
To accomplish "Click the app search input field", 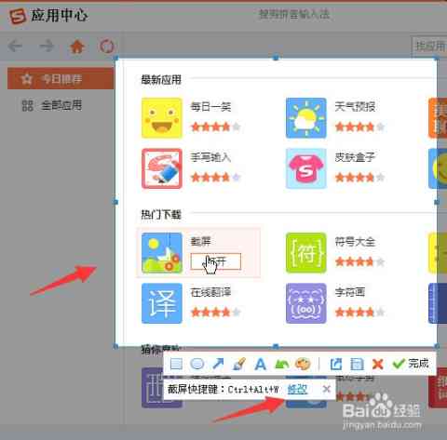I will (x=429, y=47).
